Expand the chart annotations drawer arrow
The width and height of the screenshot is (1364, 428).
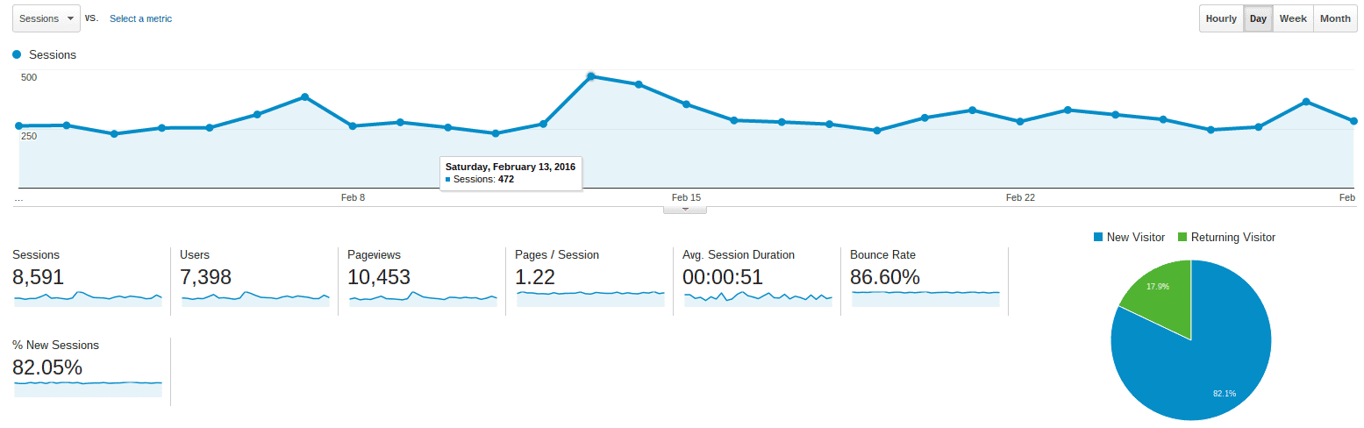[x=685, y=210]
